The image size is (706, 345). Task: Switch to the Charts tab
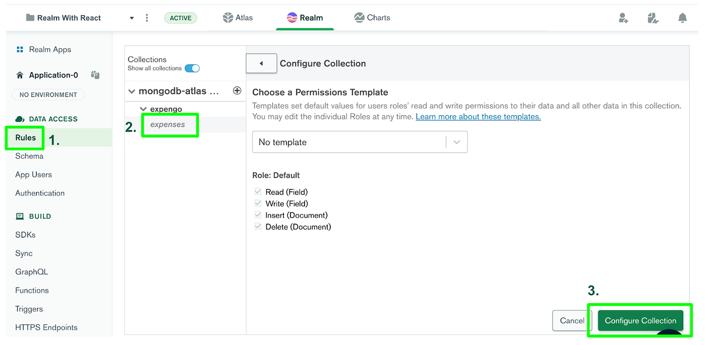click(372, 17)
